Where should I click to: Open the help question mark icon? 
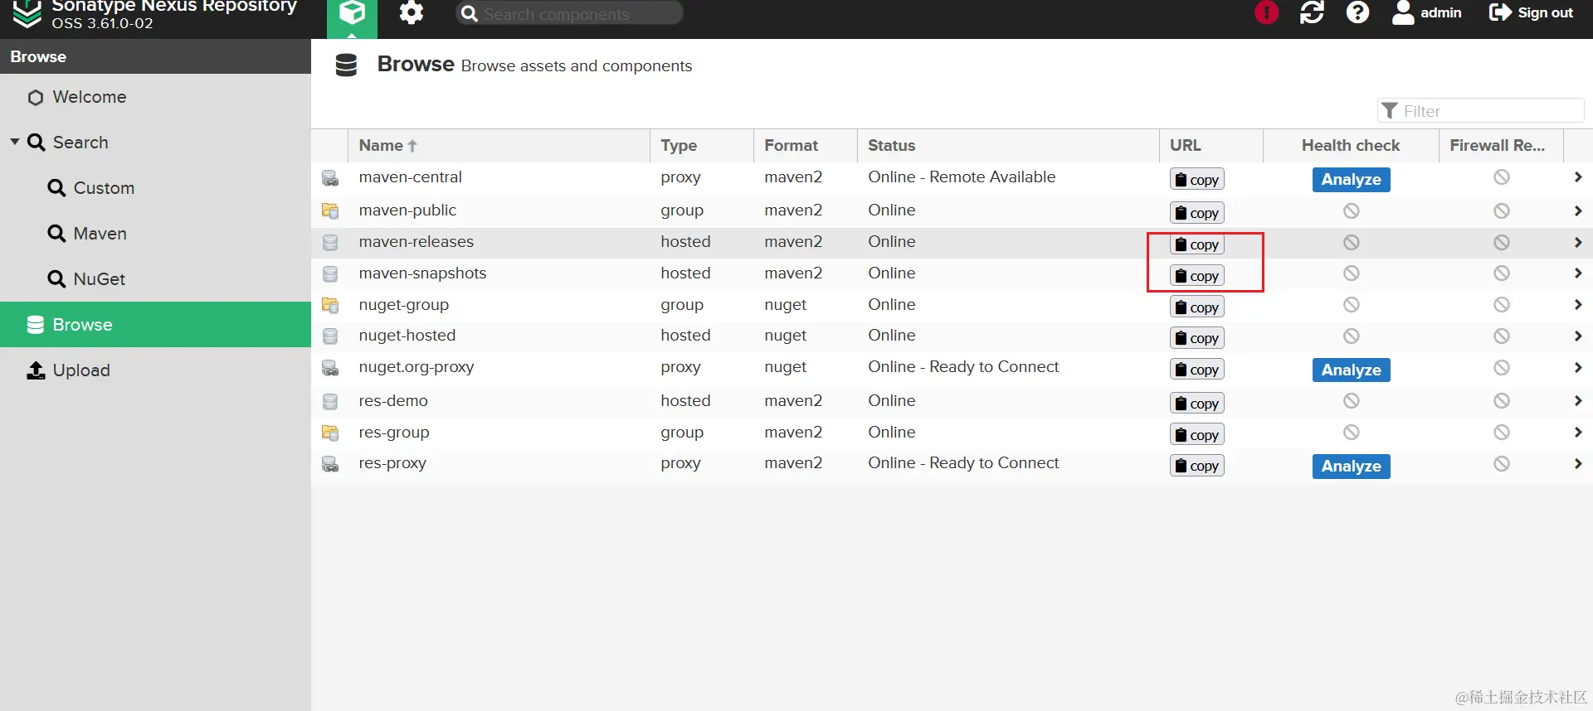tap(1357, 12)
